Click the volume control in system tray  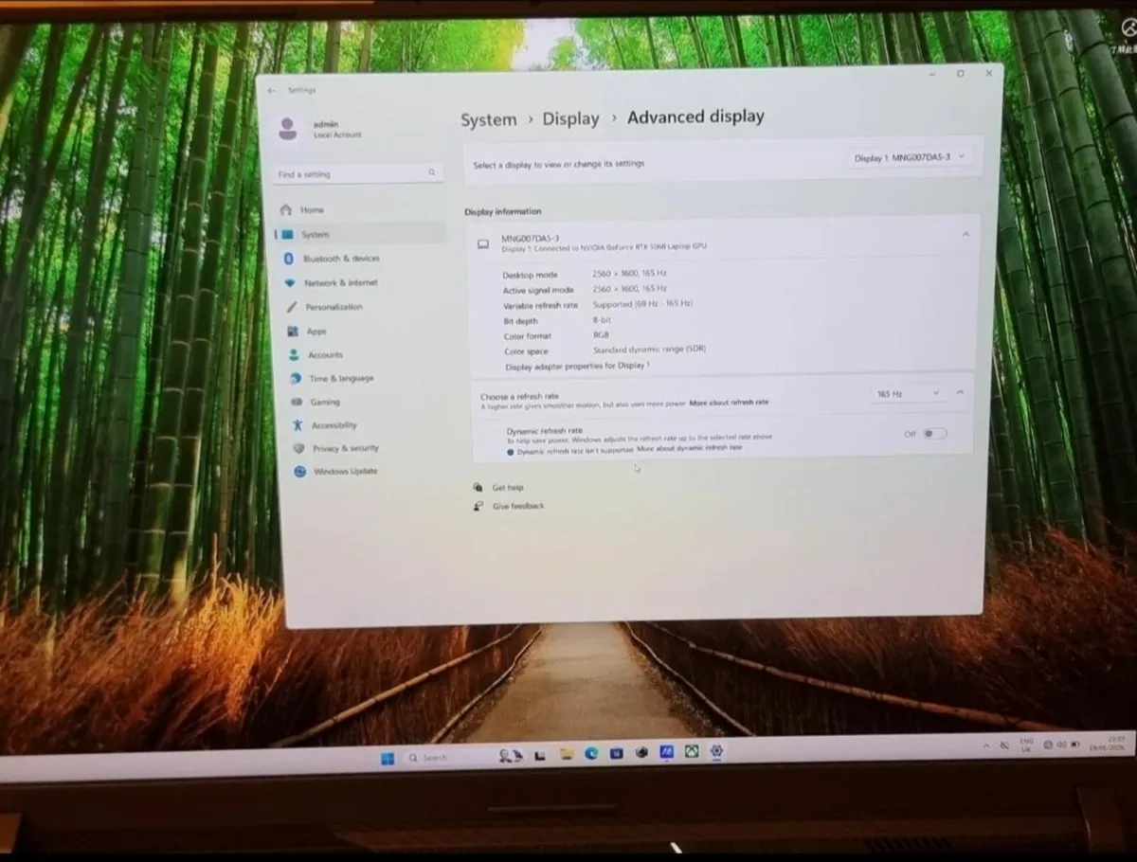pyautogui.click(x=1062, y=745)
